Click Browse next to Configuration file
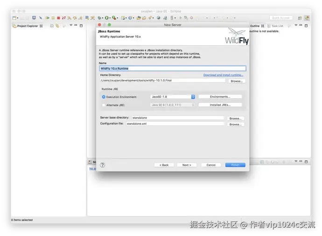Screen dimensions: 322x236 coord(236,124)
